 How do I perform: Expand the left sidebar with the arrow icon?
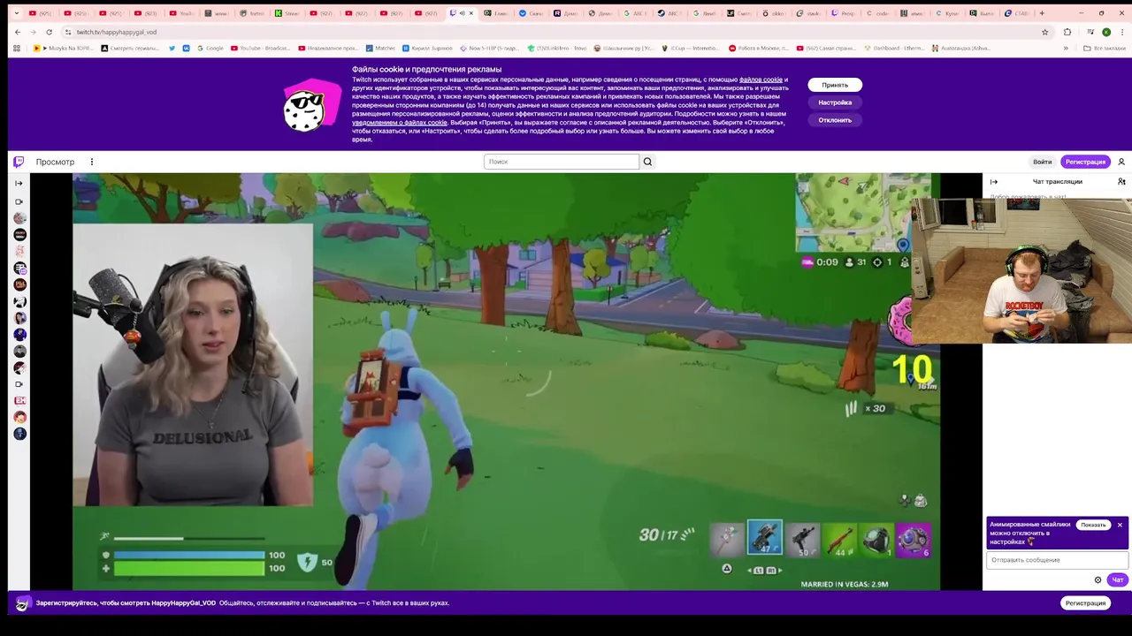tap(19, 183)
